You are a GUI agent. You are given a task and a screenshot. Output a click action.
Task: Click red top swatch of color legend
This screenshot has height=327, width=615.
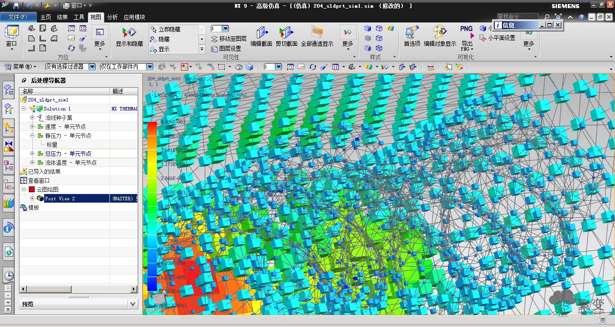[152, 128]
